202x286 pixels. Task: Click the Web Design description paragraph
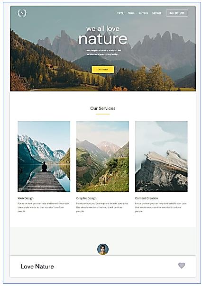tap(44, 207)
